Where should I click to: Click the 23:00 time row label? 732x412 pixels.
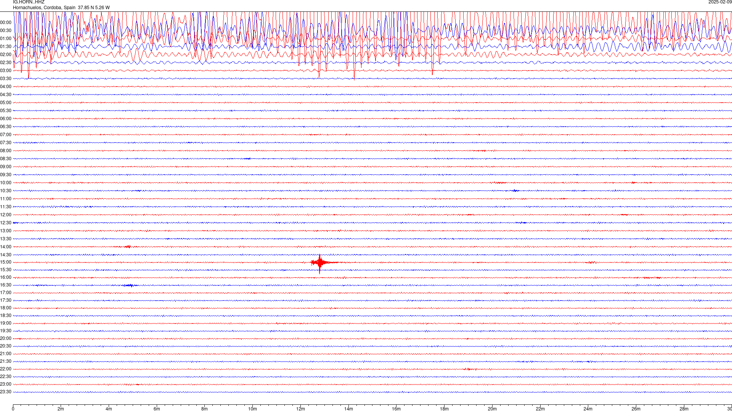click(6, 384)
